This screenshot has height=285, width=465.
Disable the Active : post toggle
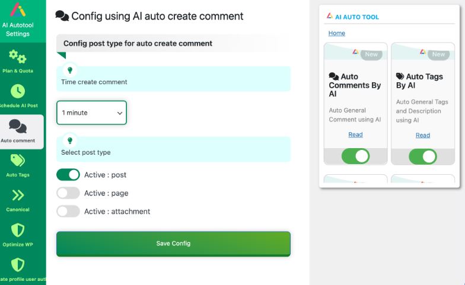[68, 175]
